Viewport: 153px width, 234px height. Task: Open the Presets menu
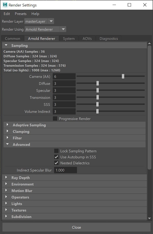20,14
